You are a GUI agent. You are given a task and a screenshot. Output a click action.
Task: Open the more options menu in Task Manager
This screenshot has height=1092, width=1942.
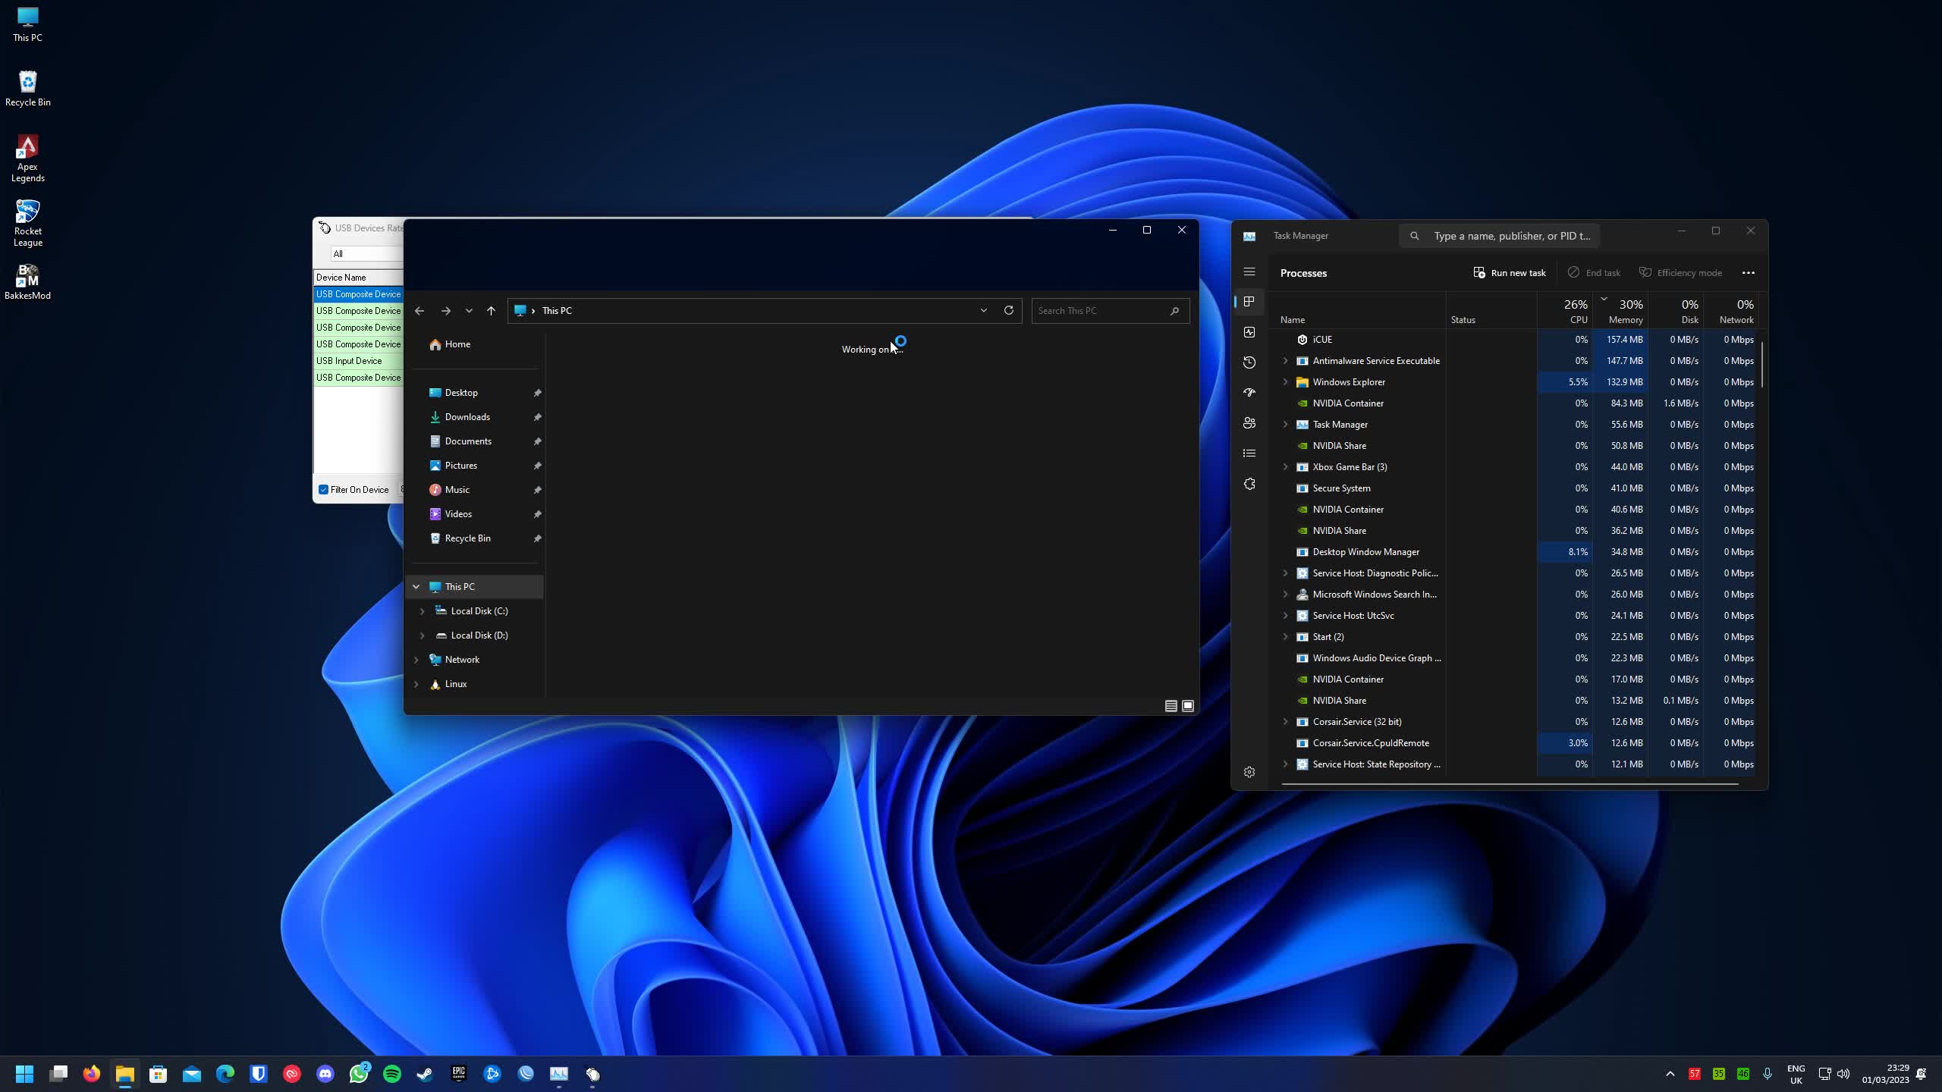[x=1749, y=272]
